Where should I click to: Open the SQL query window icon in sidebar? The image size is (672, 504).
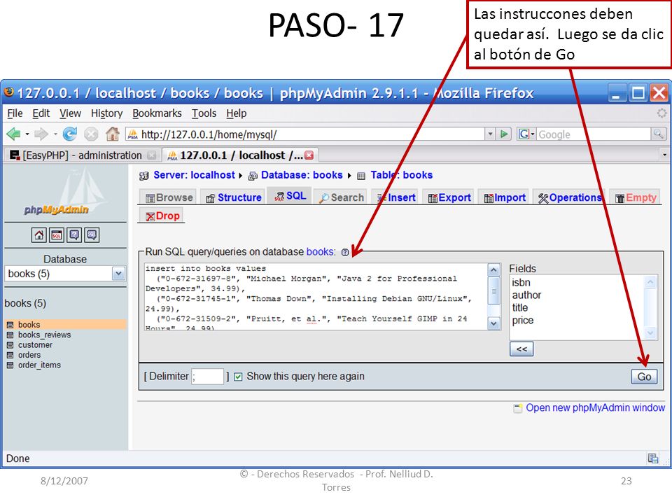click(x=57, y=235)
